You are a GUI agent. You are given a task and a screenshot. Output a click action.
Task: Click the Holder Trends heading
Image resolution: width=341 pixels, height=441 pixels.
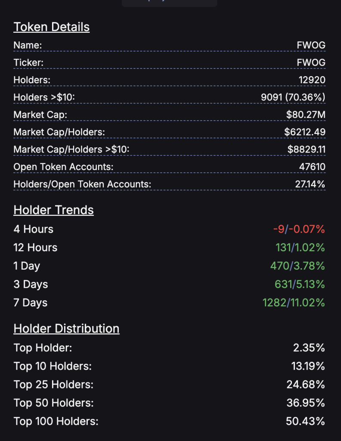(x=53, y=210)
